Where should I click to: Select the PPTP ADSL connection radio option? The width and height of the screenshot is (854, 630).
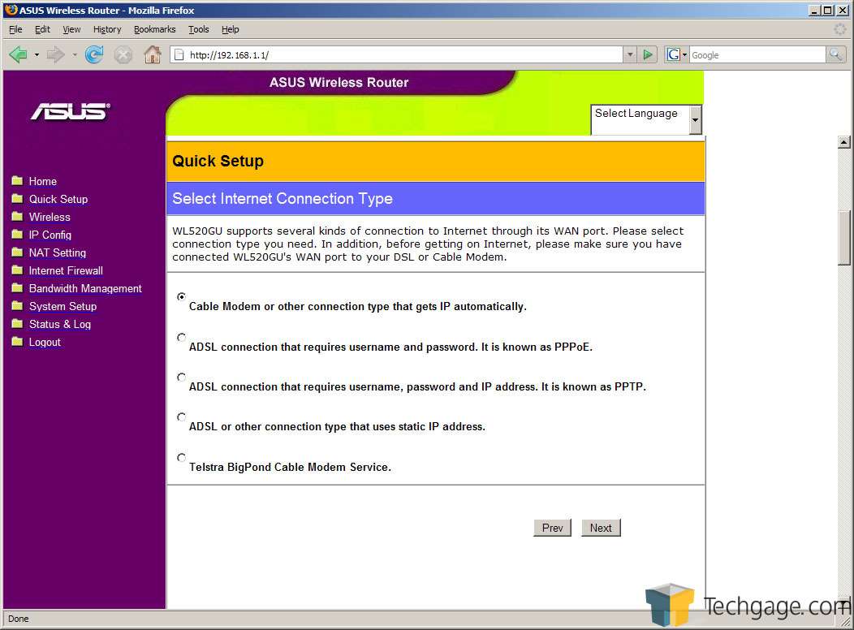click(181, 377)
